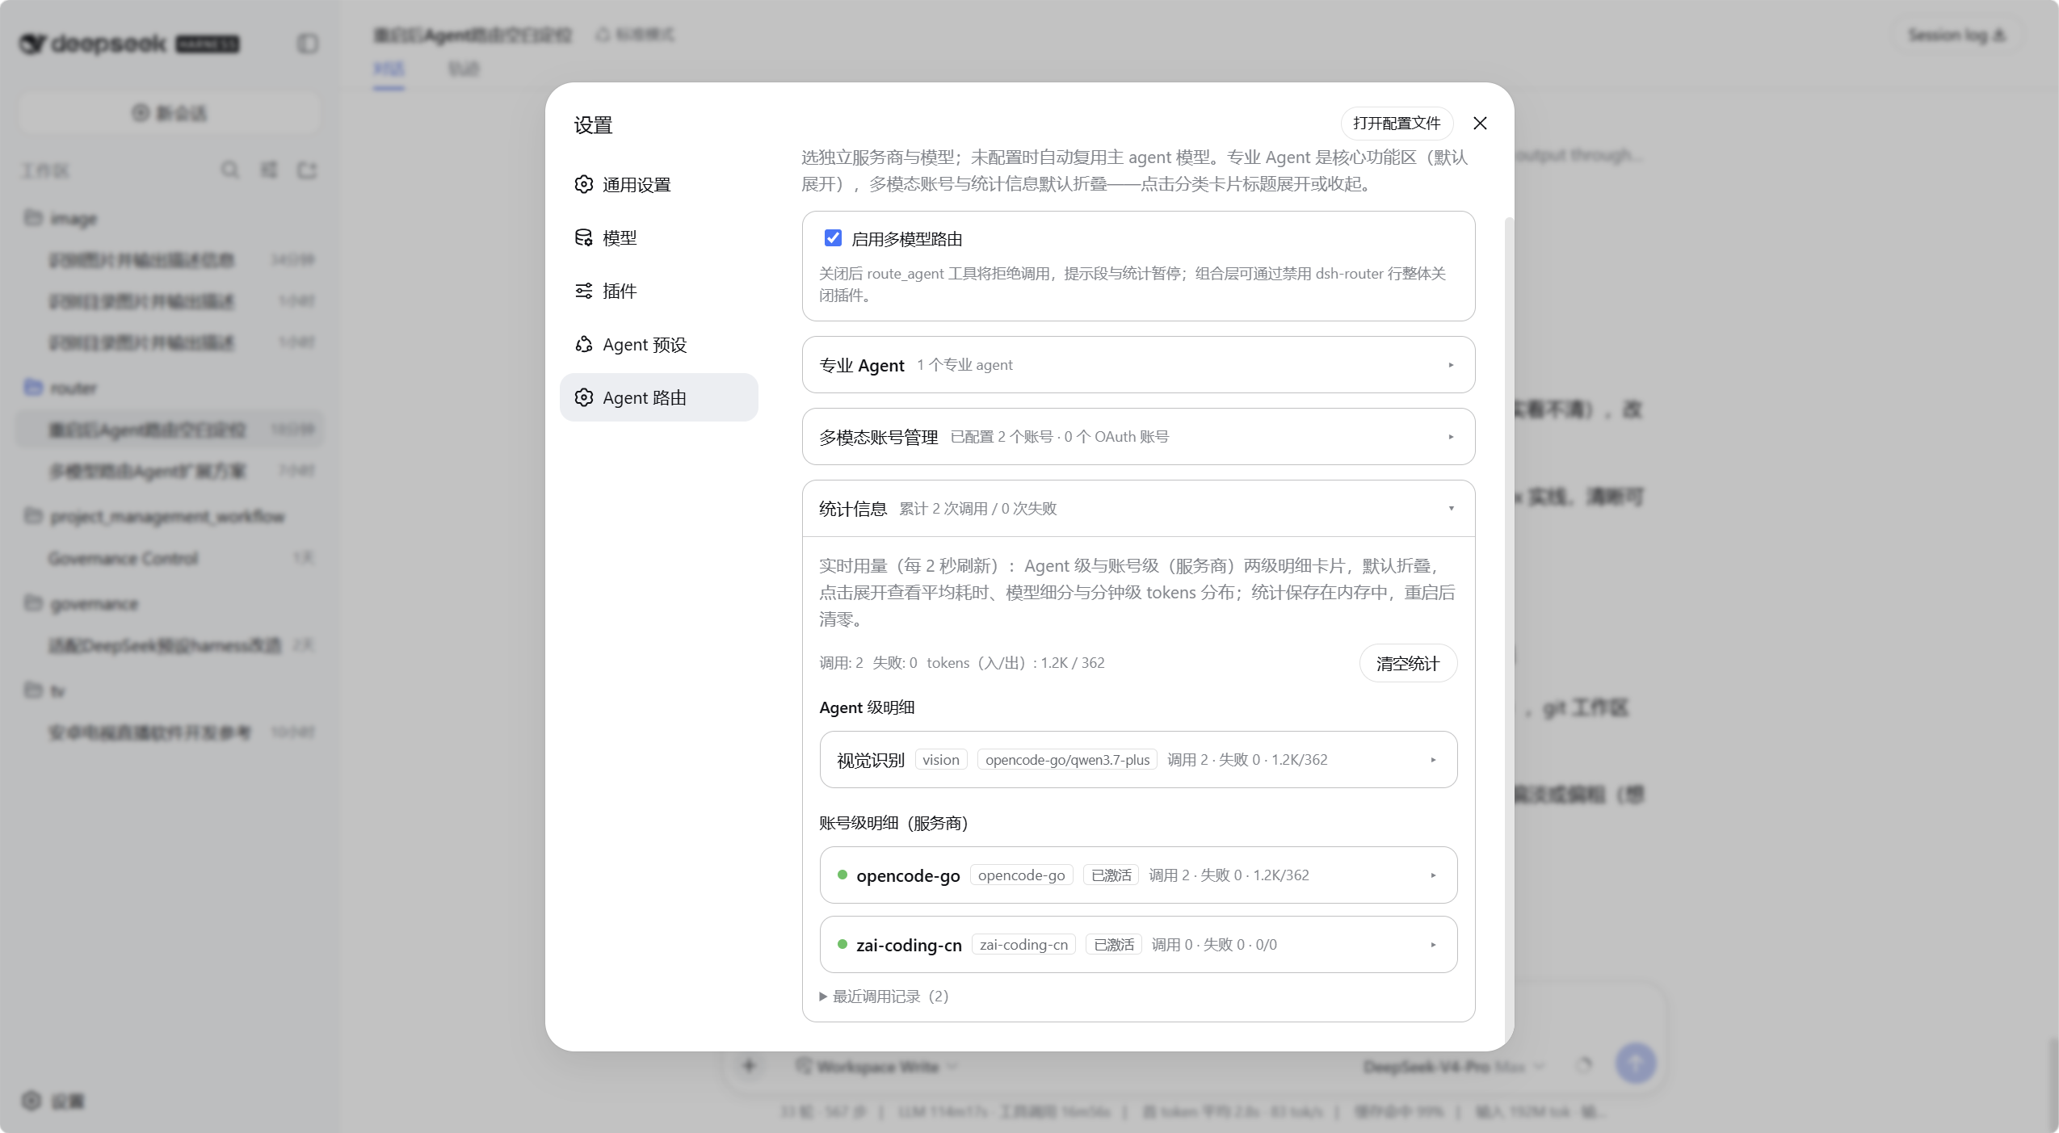Viewport: 2059px width, 1133px height.
Task: Click the search icon in 工作区 header
Action: pos(230,170)
